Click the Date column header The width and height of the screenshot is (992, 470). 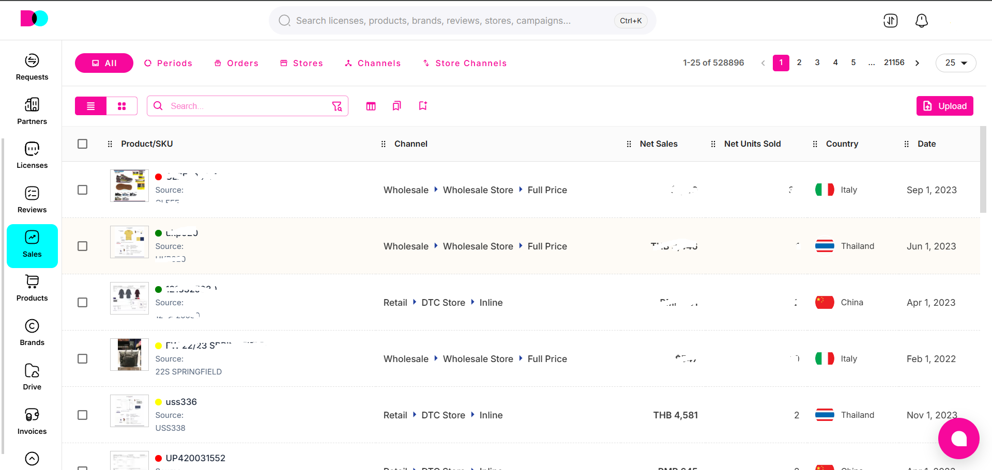[927, 144]
